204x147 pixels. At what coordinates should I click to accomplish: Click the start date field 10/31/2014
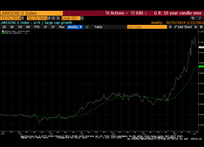(11, 18)
